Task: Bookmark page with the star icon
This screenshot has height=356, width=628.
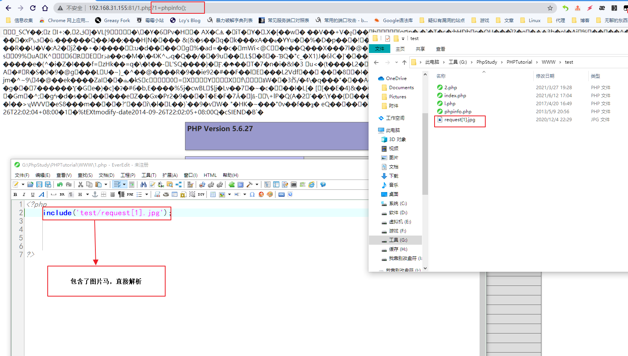Action: coord(550,8)
